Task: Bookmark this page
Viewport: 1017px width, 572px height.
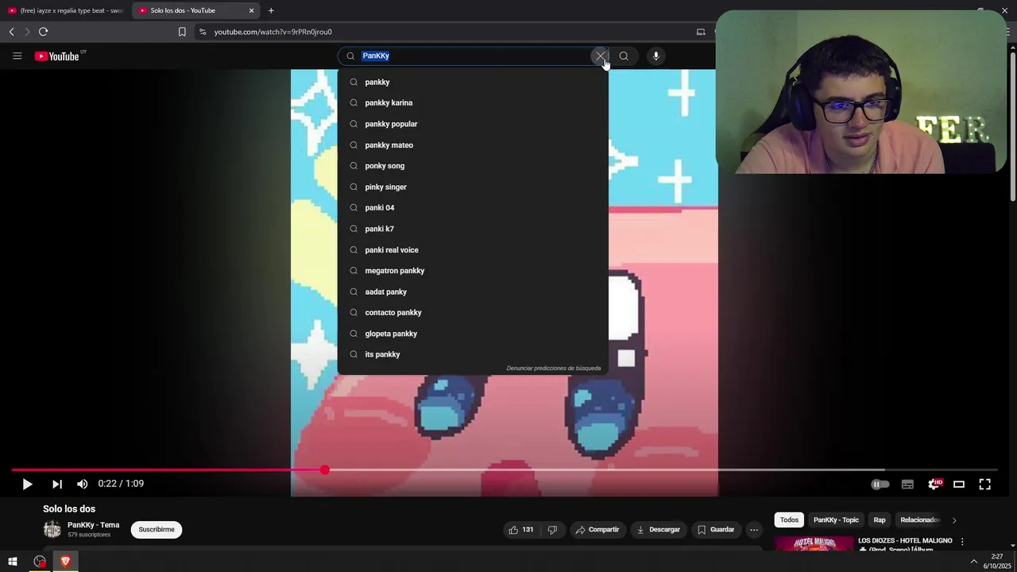Action: [x=182, y=32]
